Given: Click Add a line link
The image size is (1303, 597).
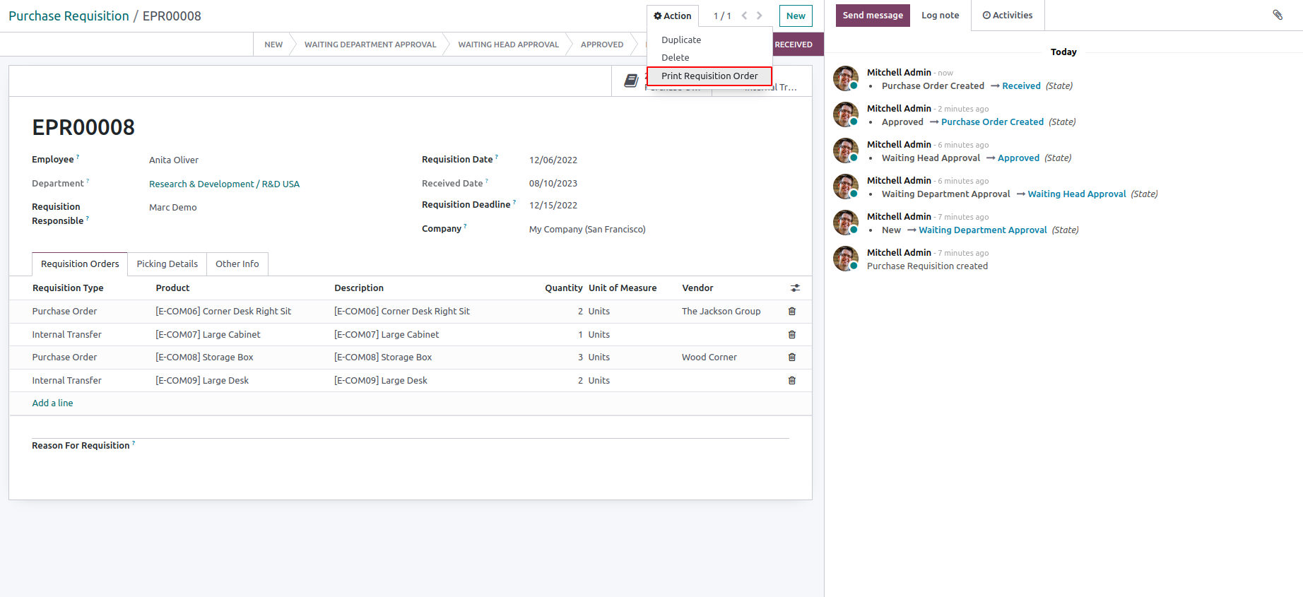Looking at the screenshot, I should pos(53,403).
